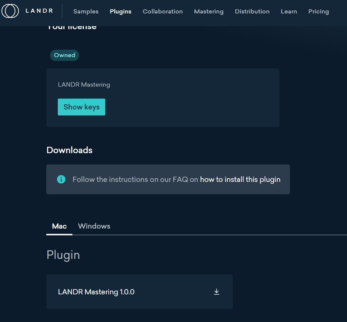This screenshot has height=322, width=347.
Task: Click the Owned license badge
Action: click(x=64, y=55)
